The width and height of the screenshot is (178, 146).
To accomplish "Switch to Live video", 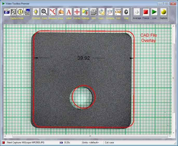I will (x=154, y=12).
